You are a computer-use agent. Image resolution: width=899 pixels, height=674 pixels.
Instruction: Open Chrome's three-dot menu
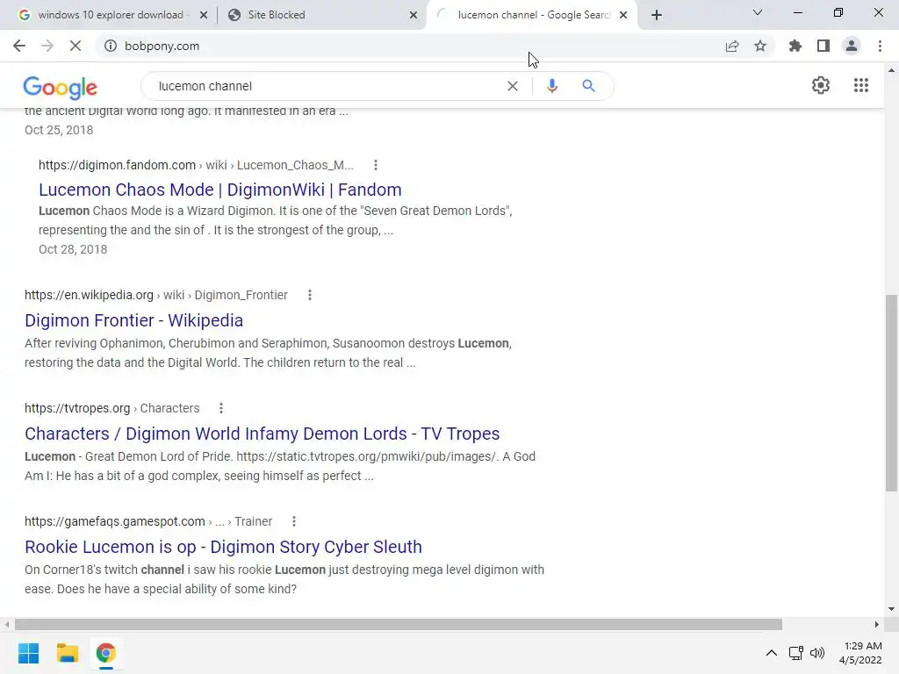(880, 46)
